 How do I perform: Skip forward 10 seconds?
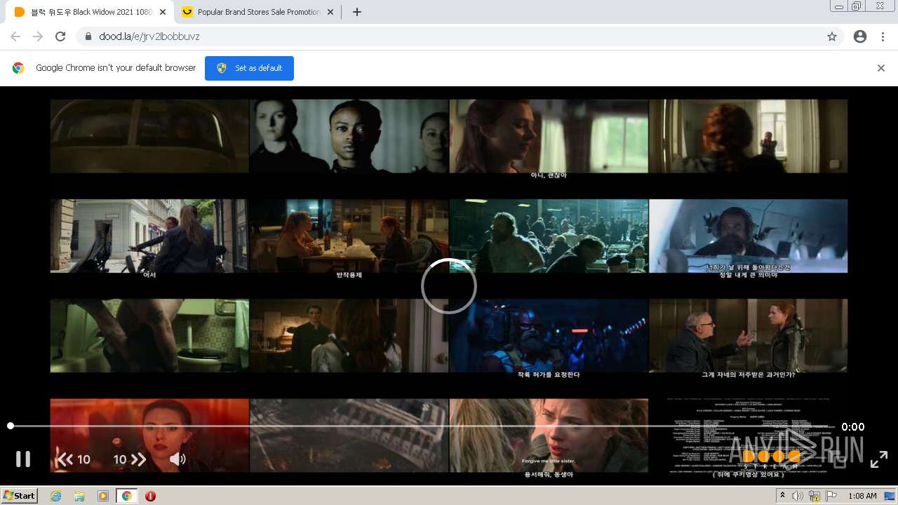[x=130, y=459]
